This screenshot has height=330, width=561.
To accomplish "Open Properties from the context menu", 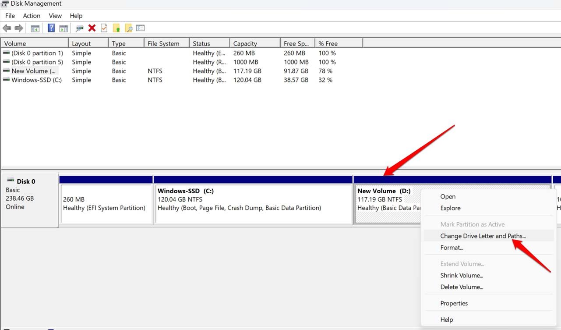I will (x=454, y=303).
